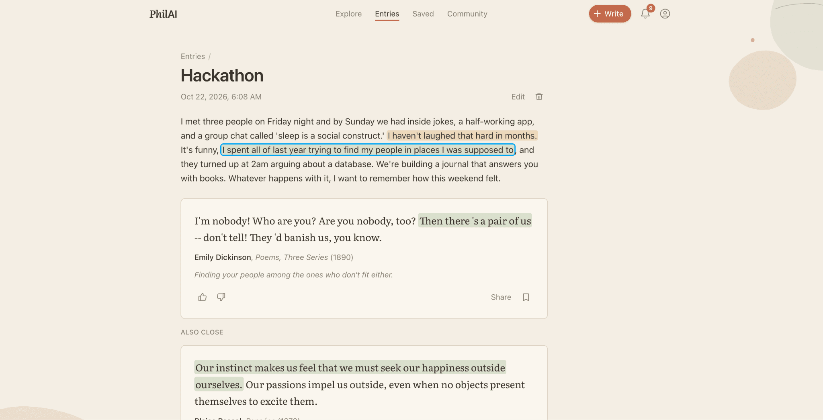
Task: Click 'Poems, Three Series (1890)' source
Action: click(304, 257)
